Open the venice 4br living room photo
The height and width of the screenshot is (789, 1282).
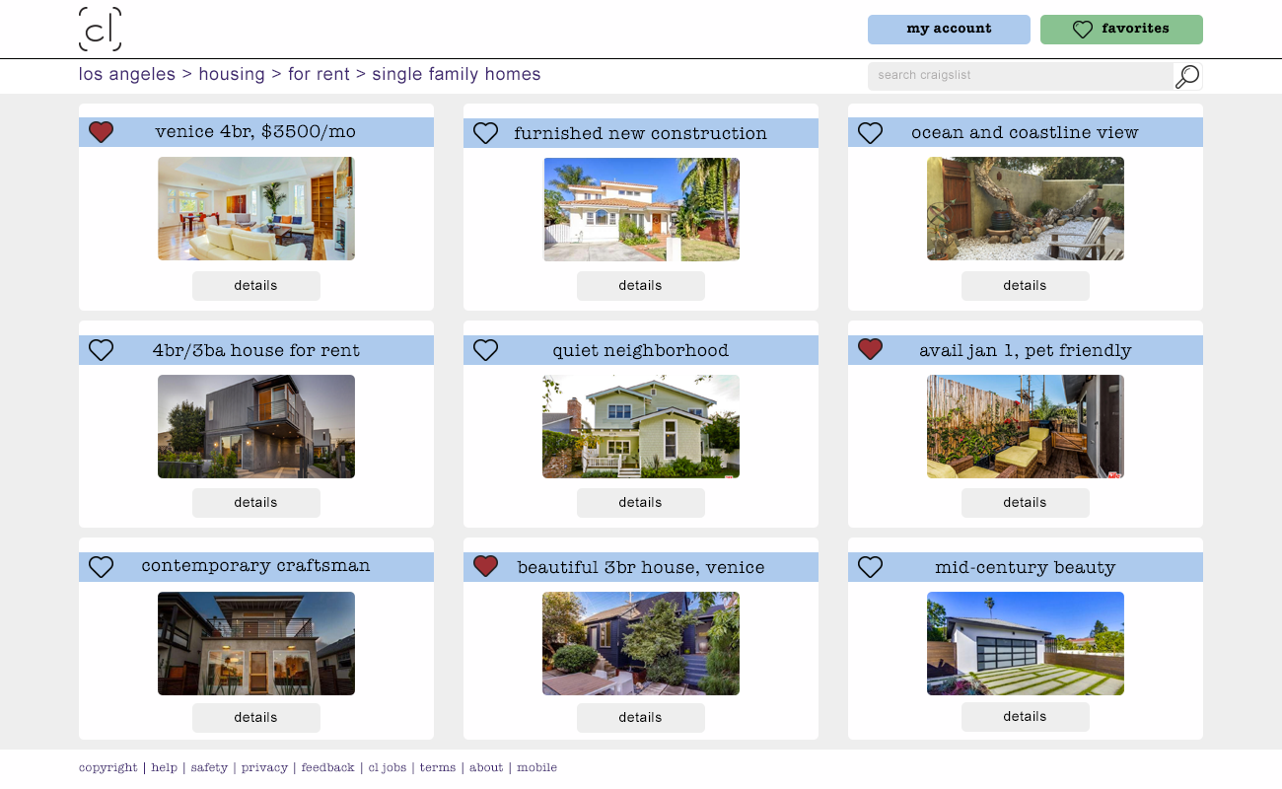click(256, 209)
